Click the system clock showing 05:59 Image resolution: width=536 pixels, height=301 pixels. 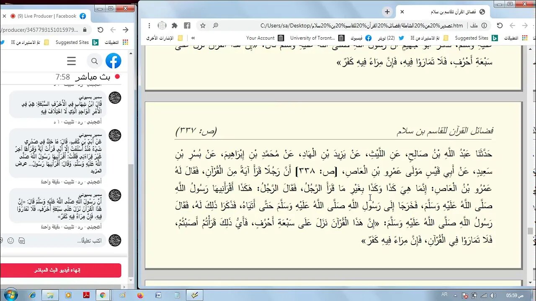(x=514, y=295)
